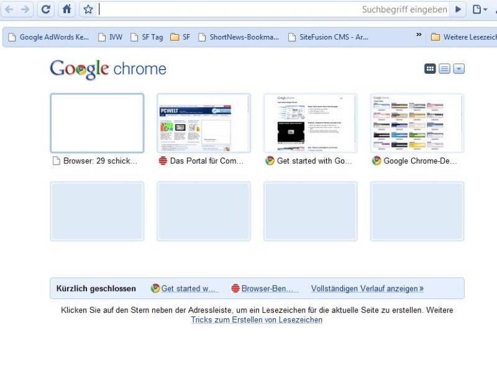The image size is (497, 368).
Task: Click the bookmark star in the address bar
Action: click(87, 9)
